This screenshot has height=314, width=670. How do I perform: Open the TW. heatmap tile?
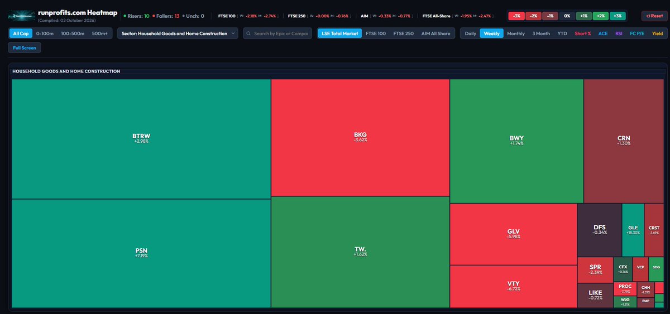360,252
